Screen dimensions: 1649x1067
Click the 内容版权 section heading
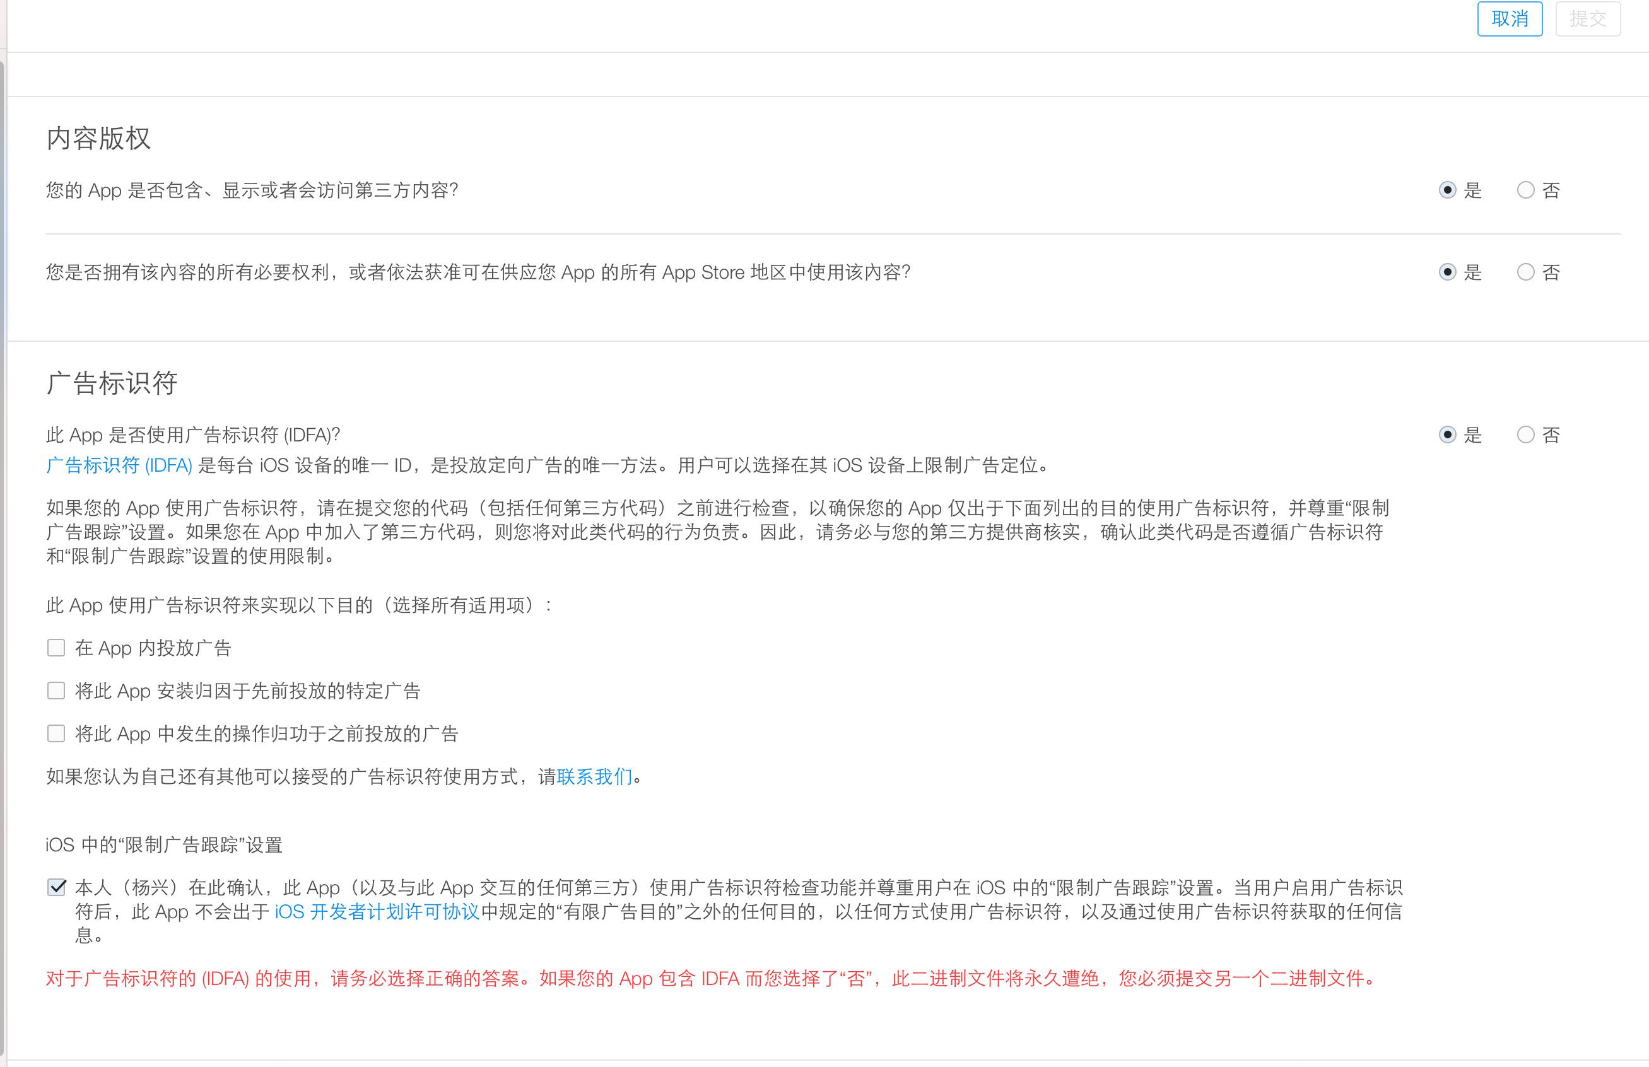click(98, 139)
